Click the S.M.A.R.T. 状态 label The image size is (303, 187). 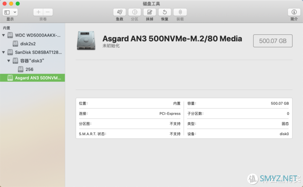click(93, 134)
